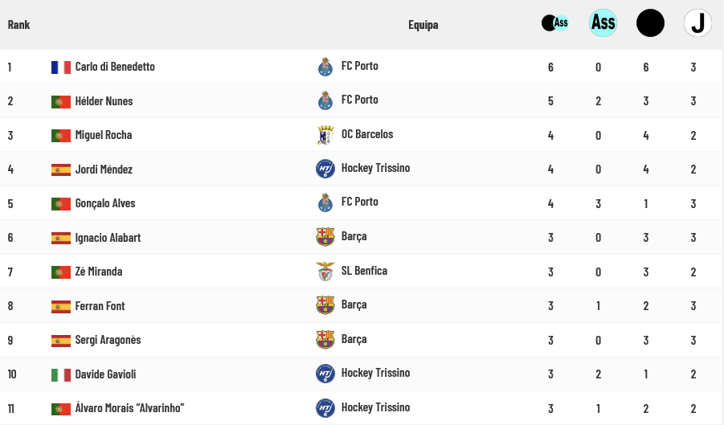Select Sergi Aragonès player name
Viewport: 724px width, 425px height.
[x=108, y=340]
